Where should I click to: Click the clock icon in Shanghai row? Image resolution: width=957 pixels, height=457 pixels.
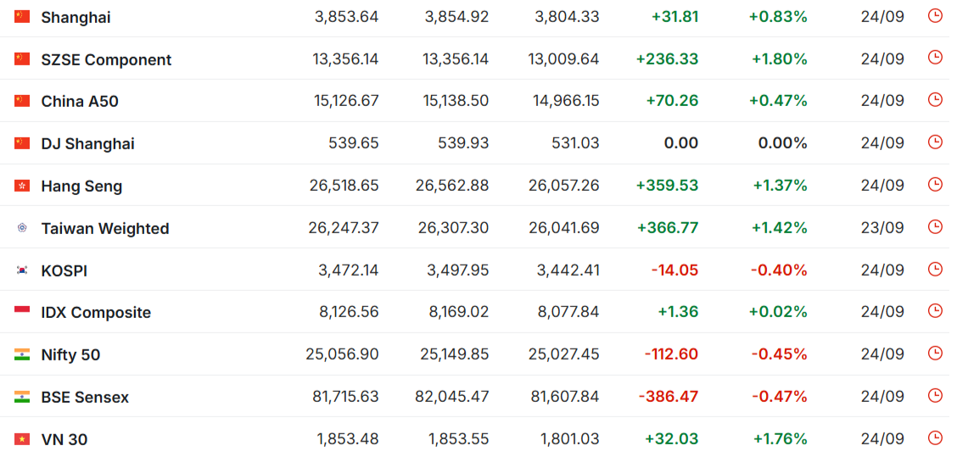[934, 16]
